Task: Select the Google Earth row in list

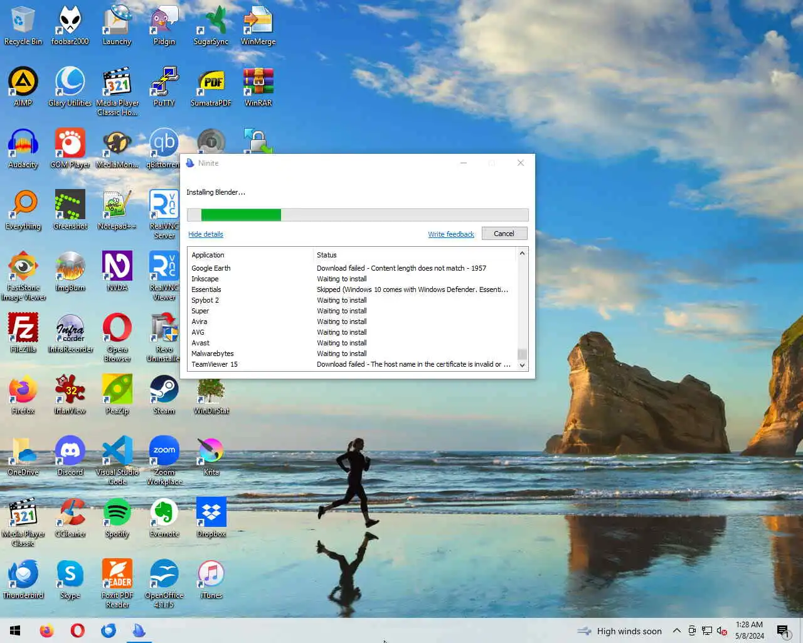Action: [351, 268]
